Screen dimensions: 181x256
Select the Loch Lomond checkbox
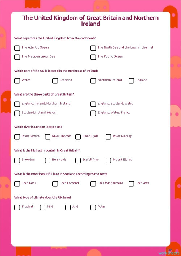[55, 184]
